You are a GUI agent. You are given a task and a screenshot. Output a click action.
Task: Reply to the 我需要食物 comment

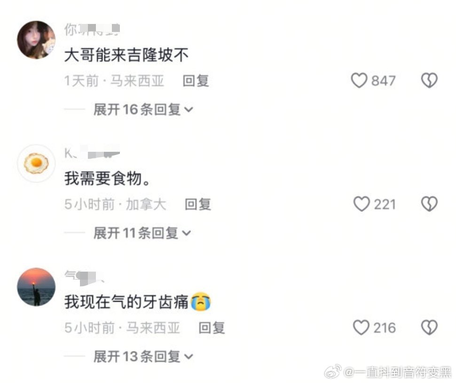[198, 204]
